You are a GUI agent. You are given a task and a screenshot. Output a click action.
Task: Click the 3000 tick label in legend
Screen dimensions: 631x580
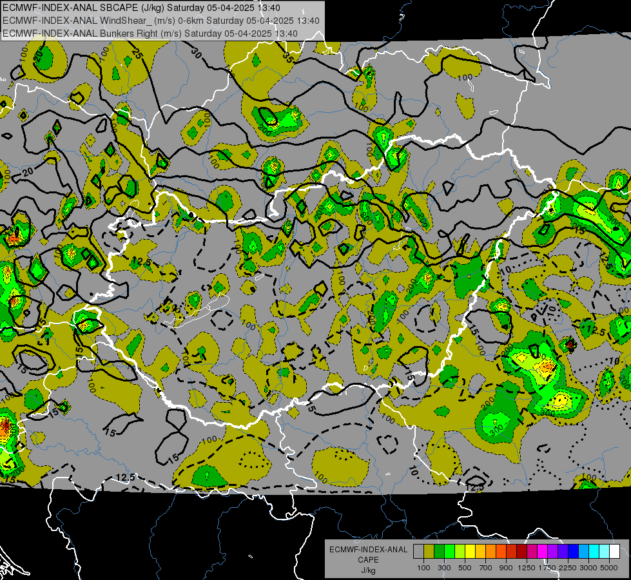(x=588, y=568)
